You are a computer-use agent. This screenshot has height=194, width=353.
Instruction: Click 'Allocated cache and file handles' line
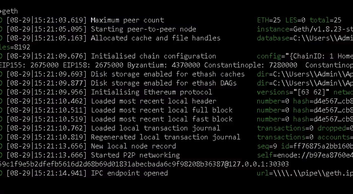[x=156, y=38]
